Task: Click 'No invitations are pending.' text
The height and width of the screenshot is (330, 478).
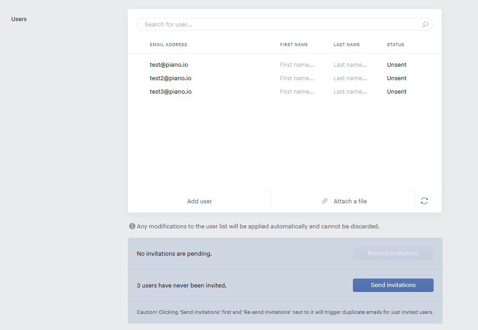Action: [x=174, y=253]
